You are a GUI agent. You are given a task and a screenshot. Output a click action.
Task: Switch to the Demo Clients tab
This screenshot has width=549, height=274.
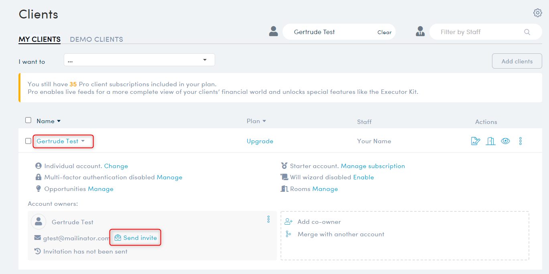(96, 39)
